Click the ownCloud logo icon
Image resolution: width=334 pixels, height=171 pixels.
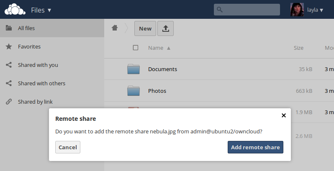coord(15,9)
